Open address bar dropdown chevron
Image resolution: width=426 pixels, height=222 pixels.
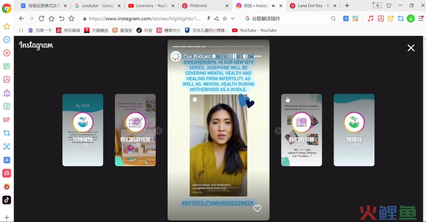coord(233,18)
